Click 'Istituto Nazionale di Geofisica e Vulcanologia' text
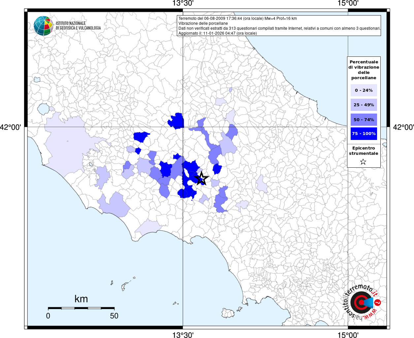This screenshot has height=338, width=414. pos(78,26)
